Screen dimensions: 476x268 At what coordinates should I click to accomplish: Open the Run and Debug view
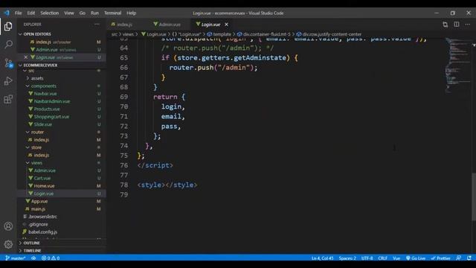[8, 81]
